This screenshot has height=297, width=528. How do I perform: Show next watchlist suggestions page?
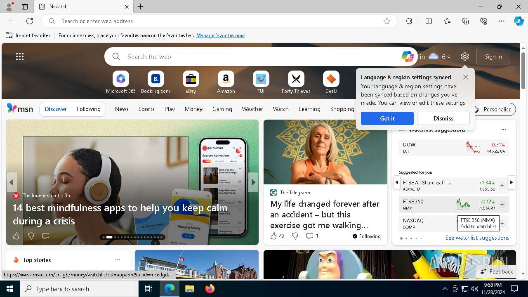(511, 182)
